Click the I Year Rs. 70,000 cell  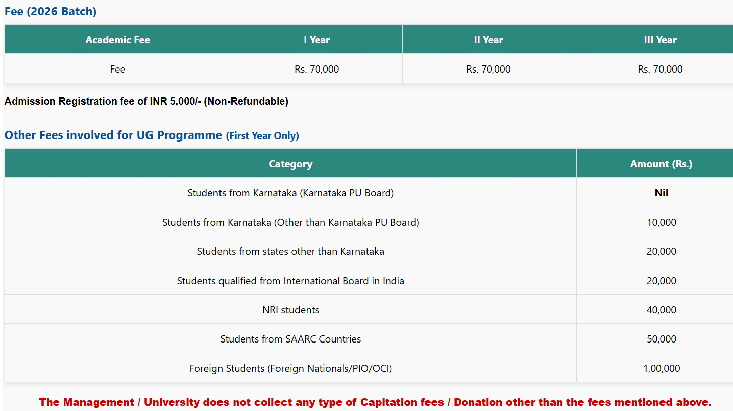(317, 69)
